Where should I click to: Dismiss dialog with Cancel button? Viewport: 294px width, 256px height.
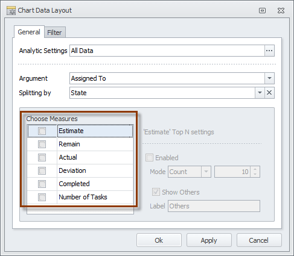[259, 240]
